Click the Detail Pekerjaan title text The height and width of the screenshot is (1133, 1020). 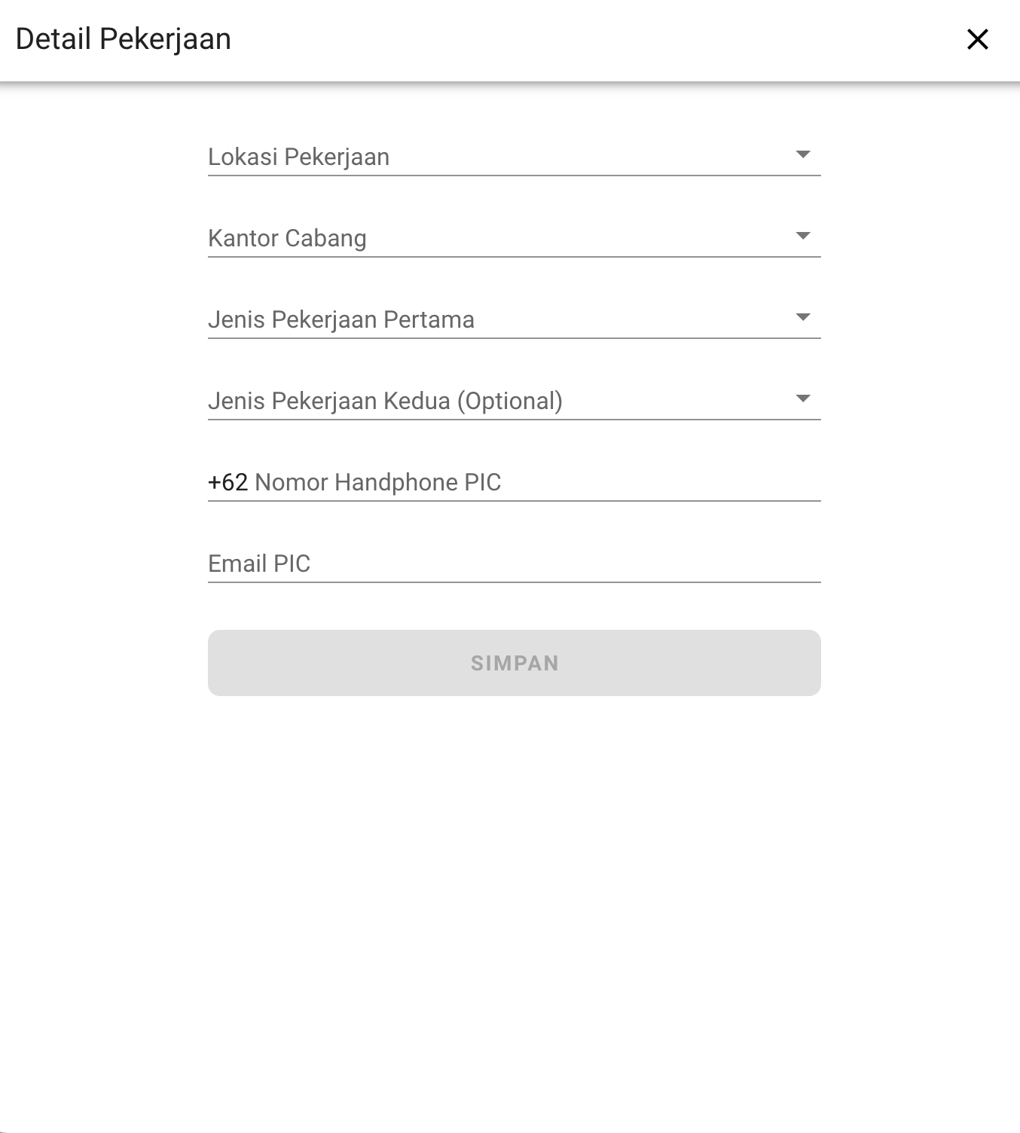pos(123,39)
